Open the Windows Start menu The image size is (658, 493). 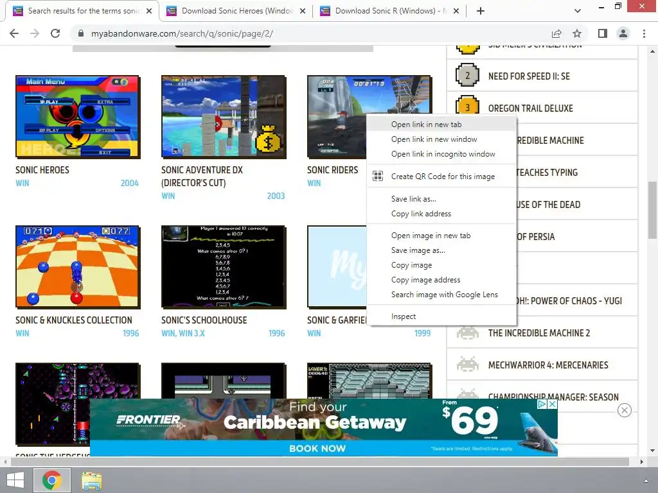[15, 480]
